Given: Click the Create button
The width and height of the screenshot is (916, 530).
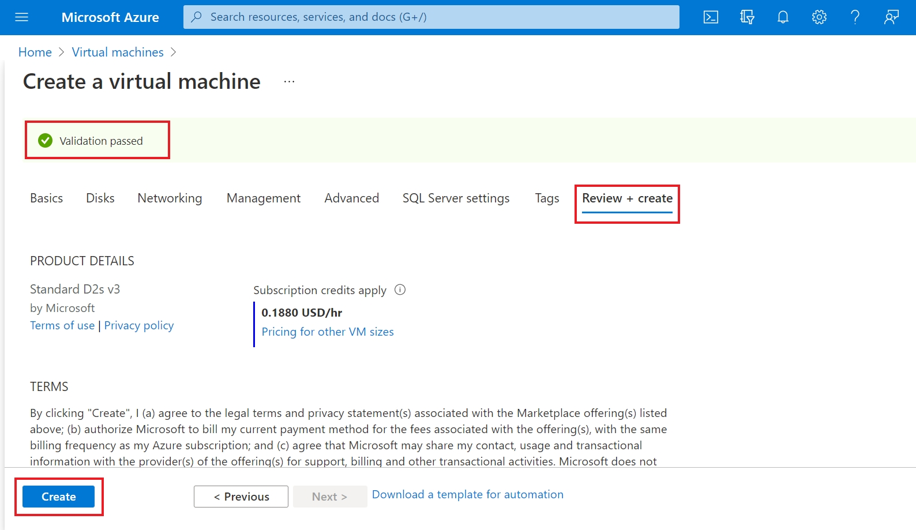Looking at the screenshot, I should [58, 497].
